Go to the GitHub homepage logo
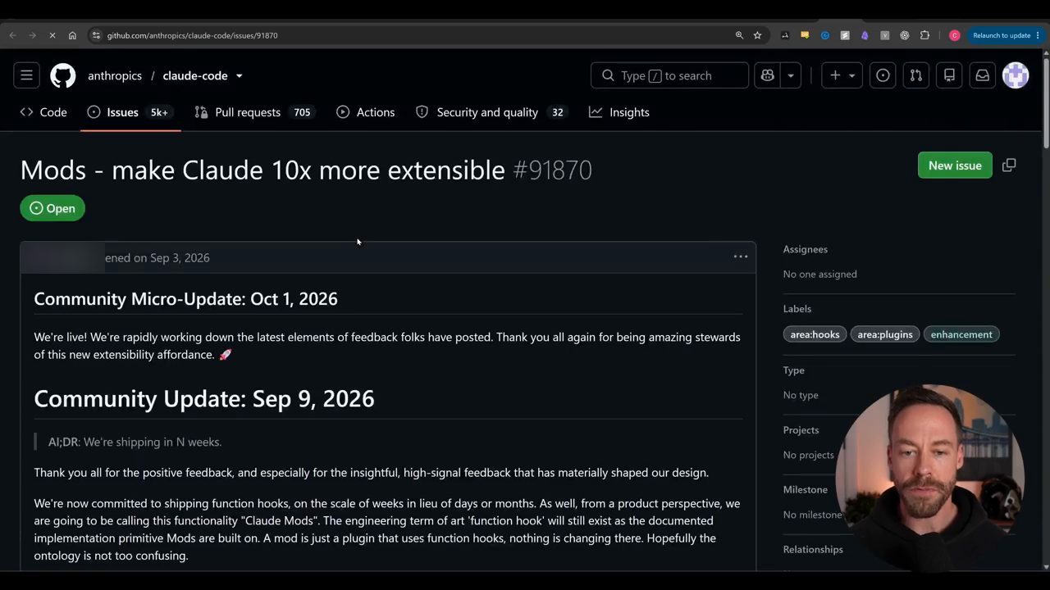The width and height of the screenshot is (1050, 590). coord(63,75)
